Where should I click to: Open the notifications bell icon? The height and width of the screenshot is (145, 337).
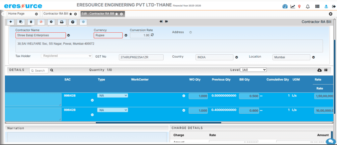[x=308, y=6]
